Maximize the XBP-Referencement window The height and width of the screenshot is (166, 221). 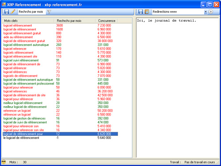click(x=210, y=5)
